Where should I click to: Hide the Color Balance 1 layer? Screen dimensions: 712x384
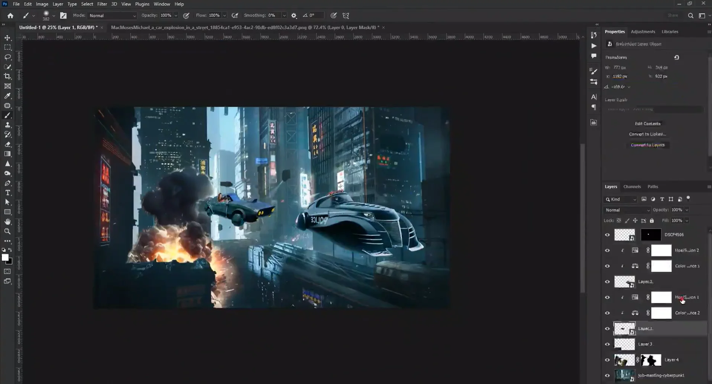[x=607, y=266]
